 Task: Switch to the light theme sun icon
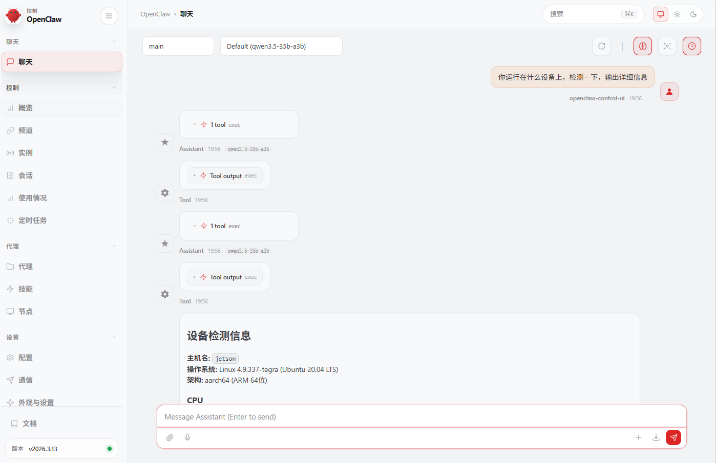(x=677, y=14)
